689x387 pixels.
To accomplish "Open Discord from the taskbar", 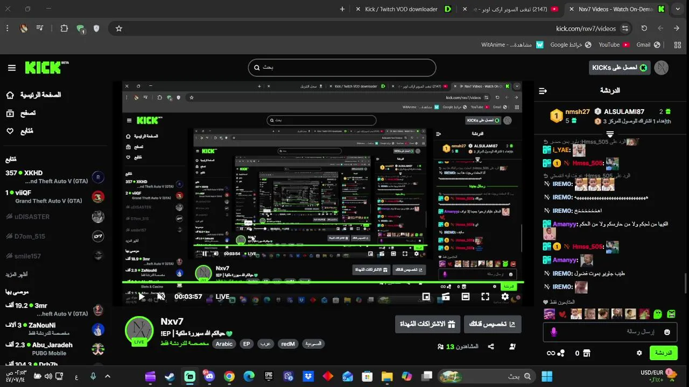I will point(209,377).
